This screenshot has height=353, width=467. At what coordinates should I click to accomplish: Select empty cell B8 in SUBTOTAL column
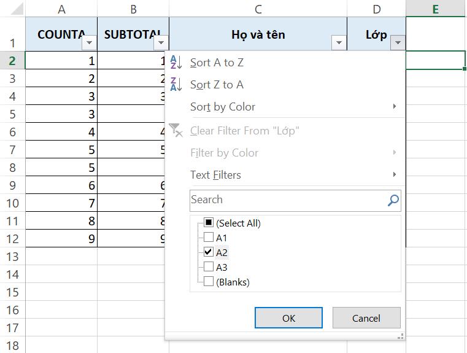pyautogui.click(x=131, y=167)
